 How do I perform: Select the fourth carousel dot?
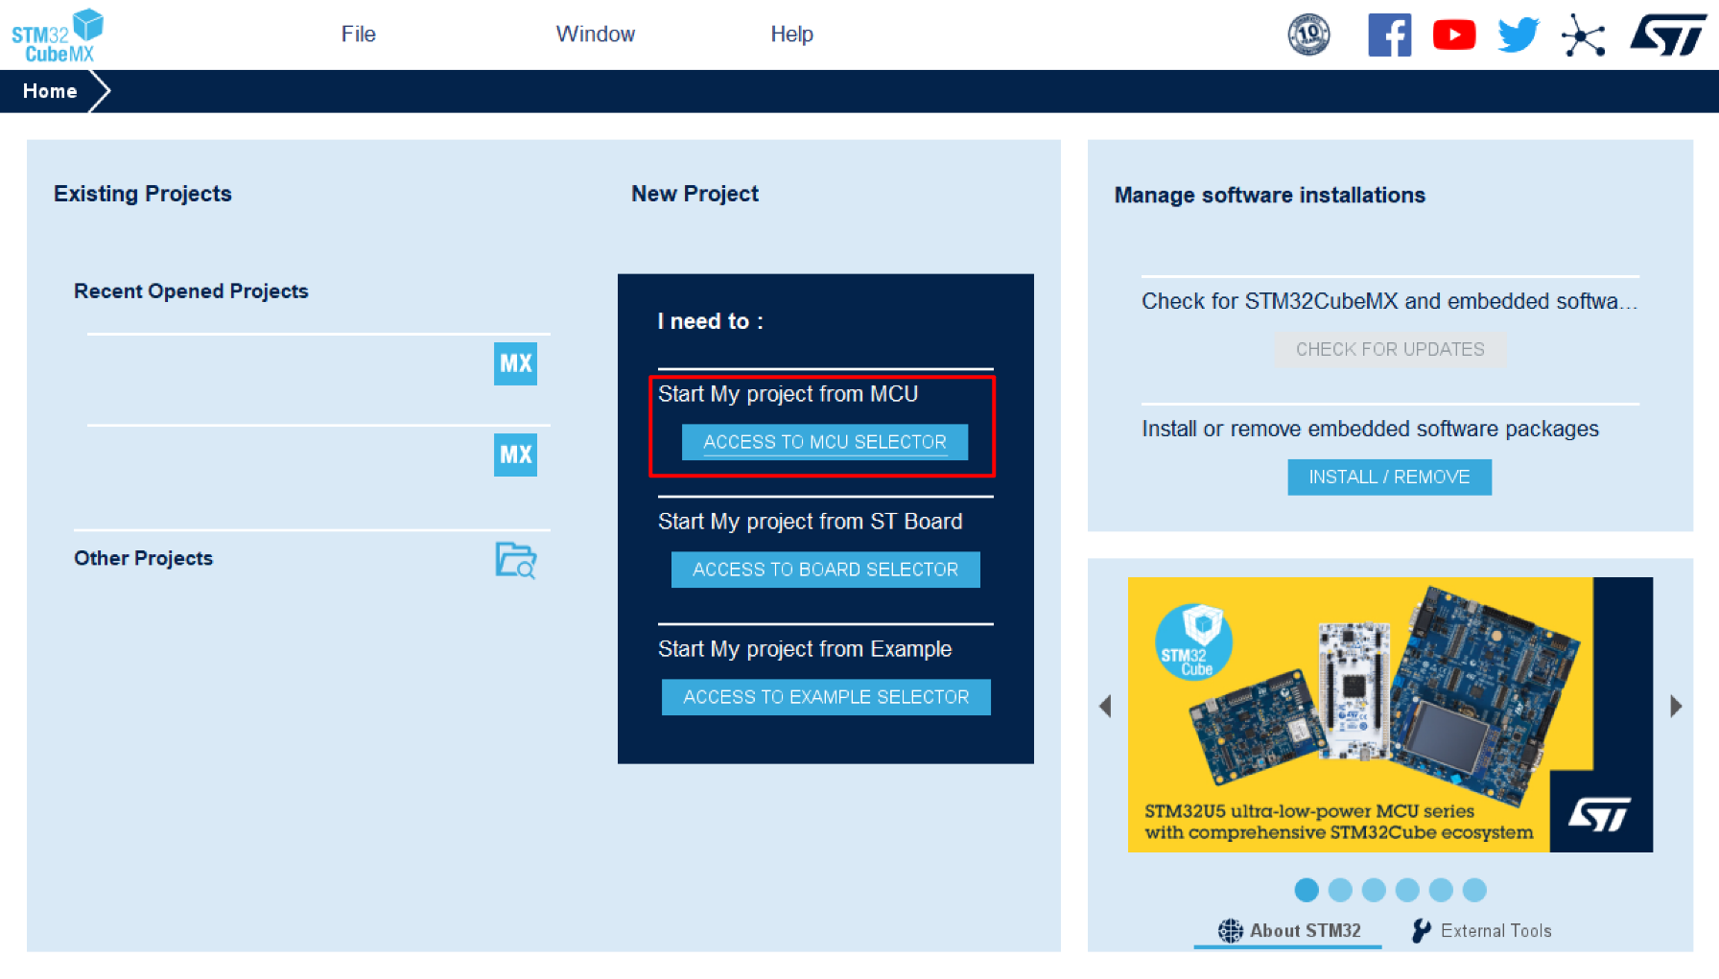(1407, 890)
